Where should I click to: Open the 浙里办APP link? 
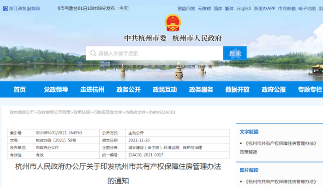[x=264, y=9]
